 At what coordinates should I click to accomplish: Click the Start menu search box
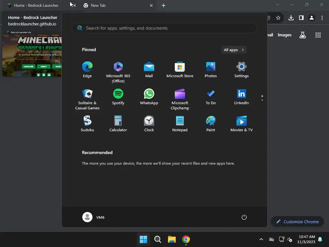(x=164, y=28)
